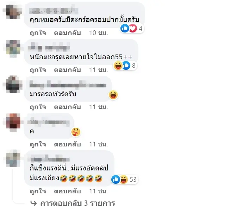237x211 pixels.
Task: Like the comment ending in 55++
Action: (38, 70)
